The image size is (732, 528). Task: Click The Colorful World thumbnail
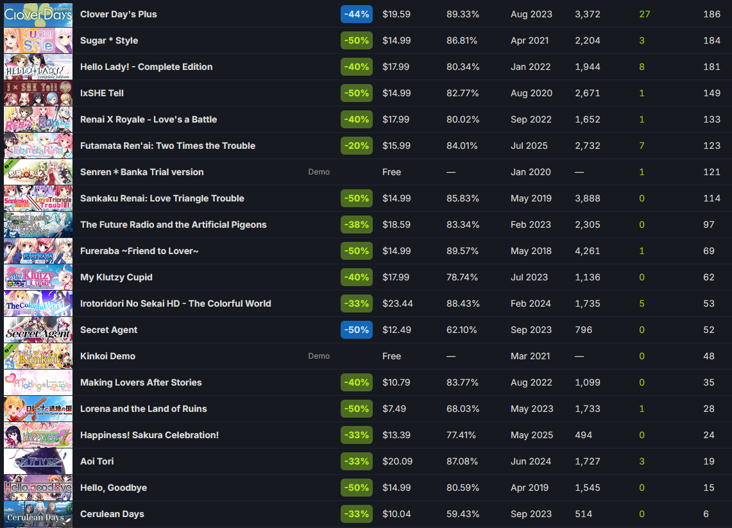pos(38,303)
